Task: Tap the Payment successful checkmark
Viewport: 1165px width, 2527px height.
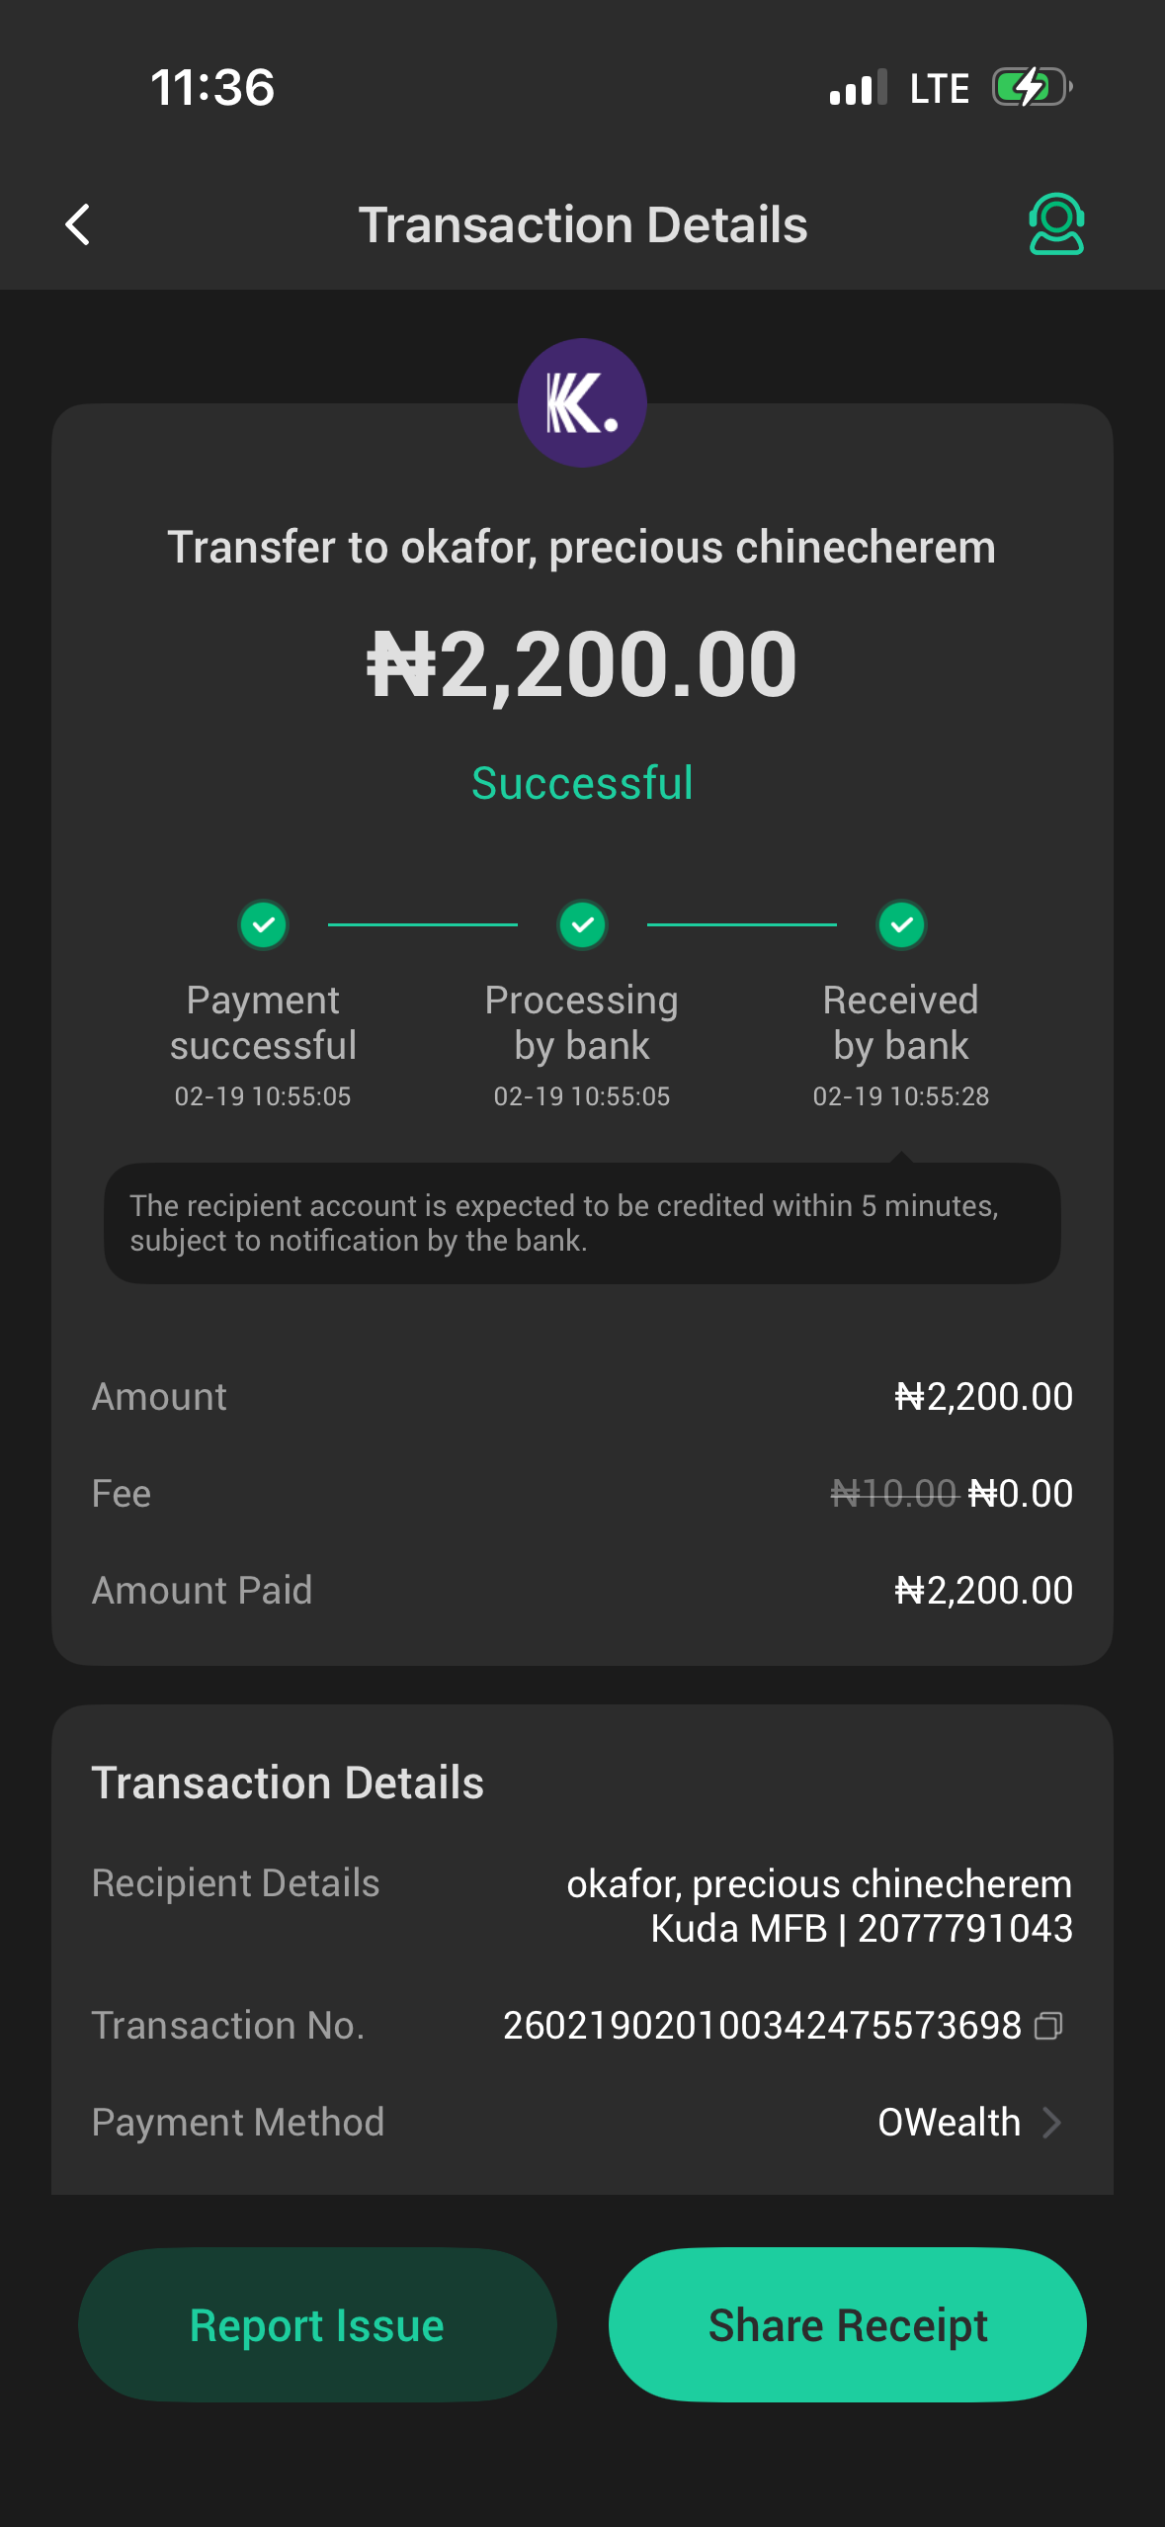Action: 263,925
